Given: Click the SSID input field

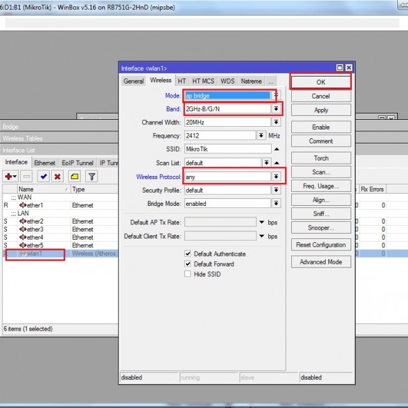Looking at the screenshot, I should 228,149.
